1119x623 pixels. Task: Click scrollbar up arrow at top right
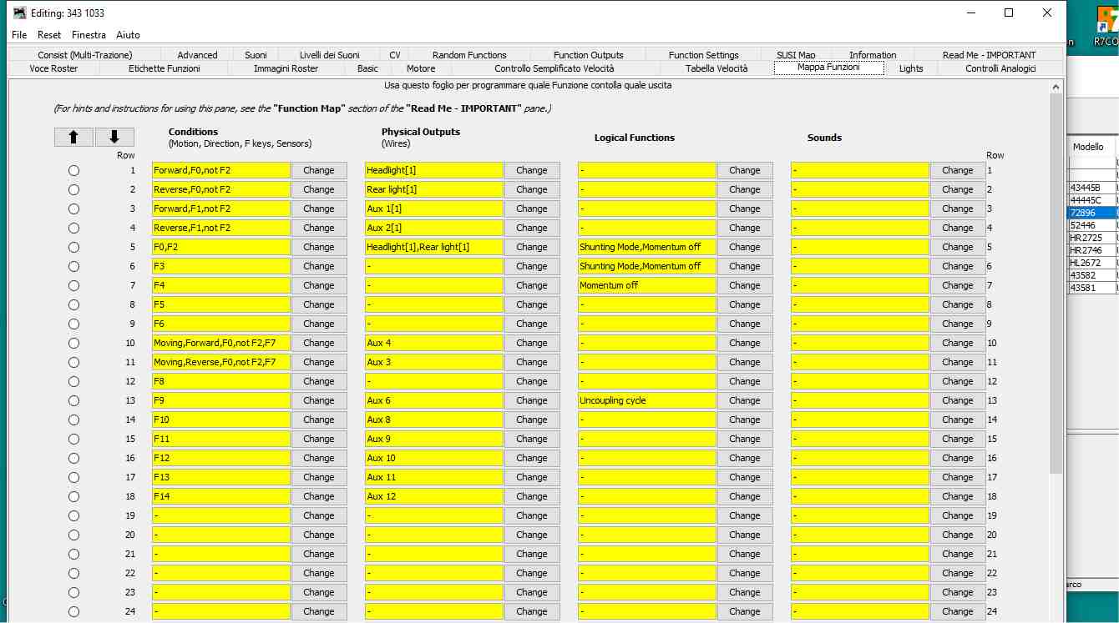[1056, 87]
